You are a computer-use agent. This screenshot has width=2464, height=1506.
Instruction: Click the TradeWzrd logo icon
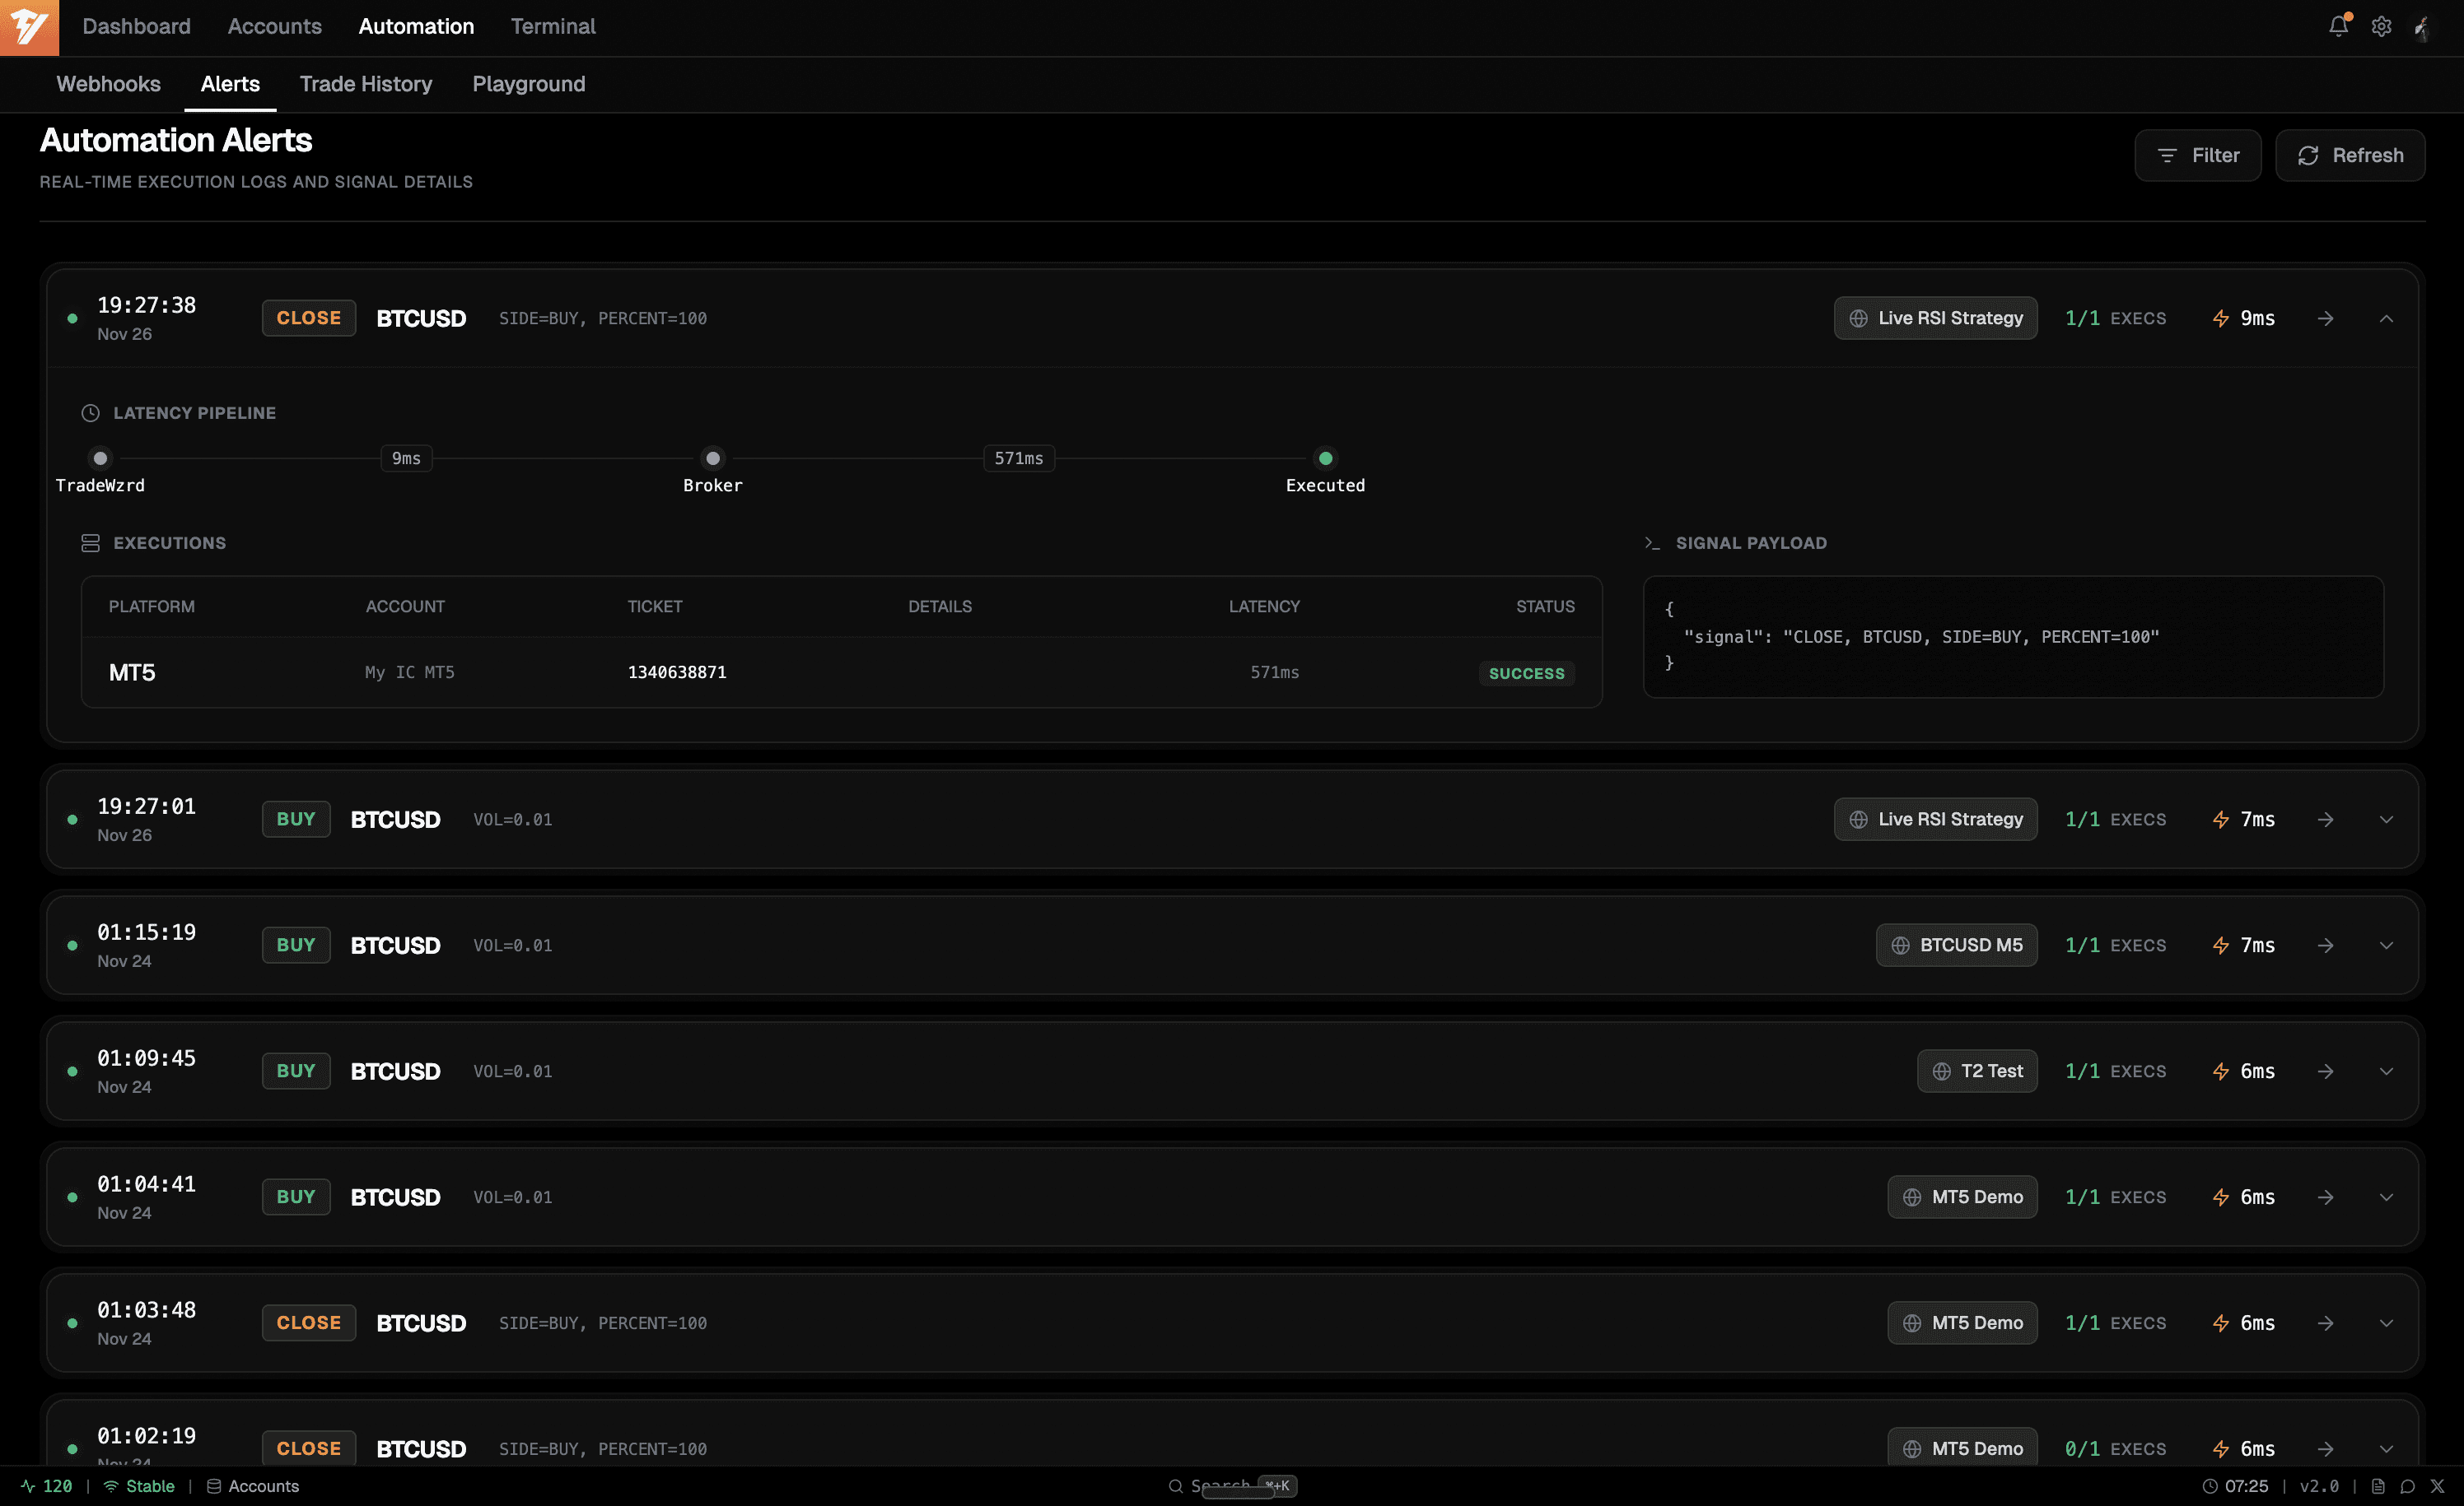(29, 27)
